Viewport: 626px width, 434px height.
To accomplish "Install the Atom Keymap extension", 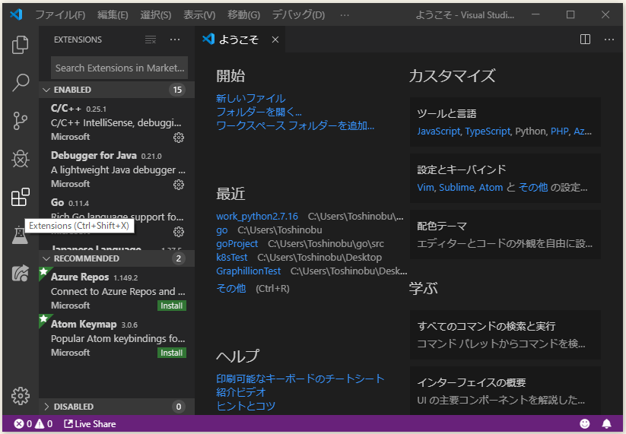I will coord(172,353).
